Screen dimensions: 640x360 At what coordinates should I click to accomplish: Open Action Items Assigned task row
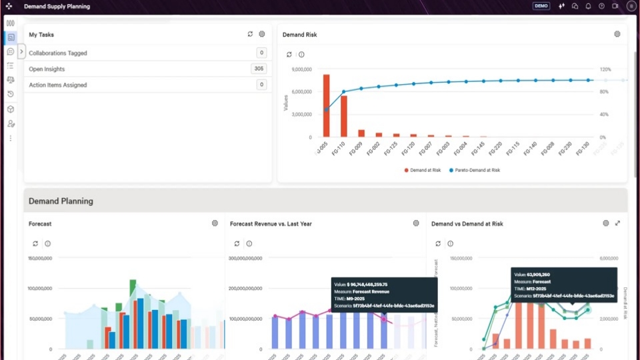pyautogui.click(x=148, y=85)
